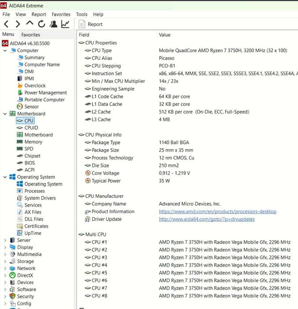Click the Value column header
The height and width of the screenshot is (309, 298).
164,35
